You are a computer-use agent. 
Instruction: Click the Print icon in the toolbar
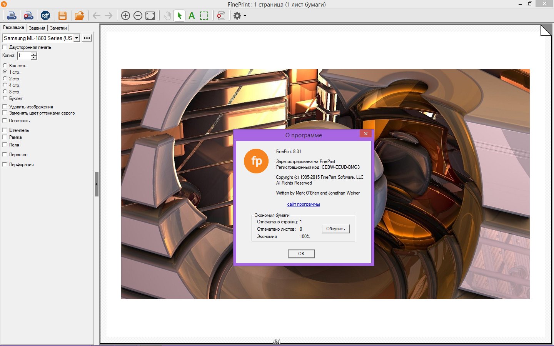point(12,16)
